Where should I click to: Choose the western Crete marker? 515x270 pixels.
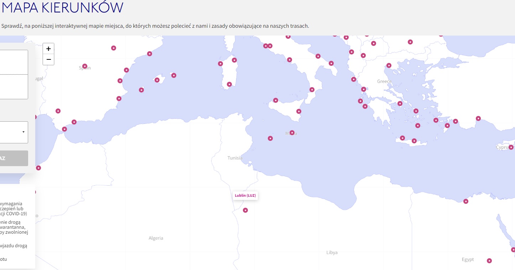(x=402, y=138)
